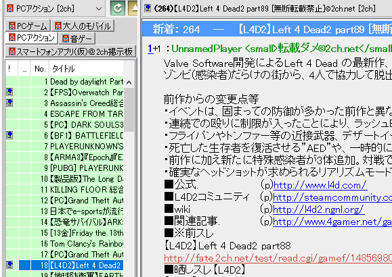Open the www.4gamer.net related article link
The height and width of the screenshot is (277, 392).
pos(332,222)
